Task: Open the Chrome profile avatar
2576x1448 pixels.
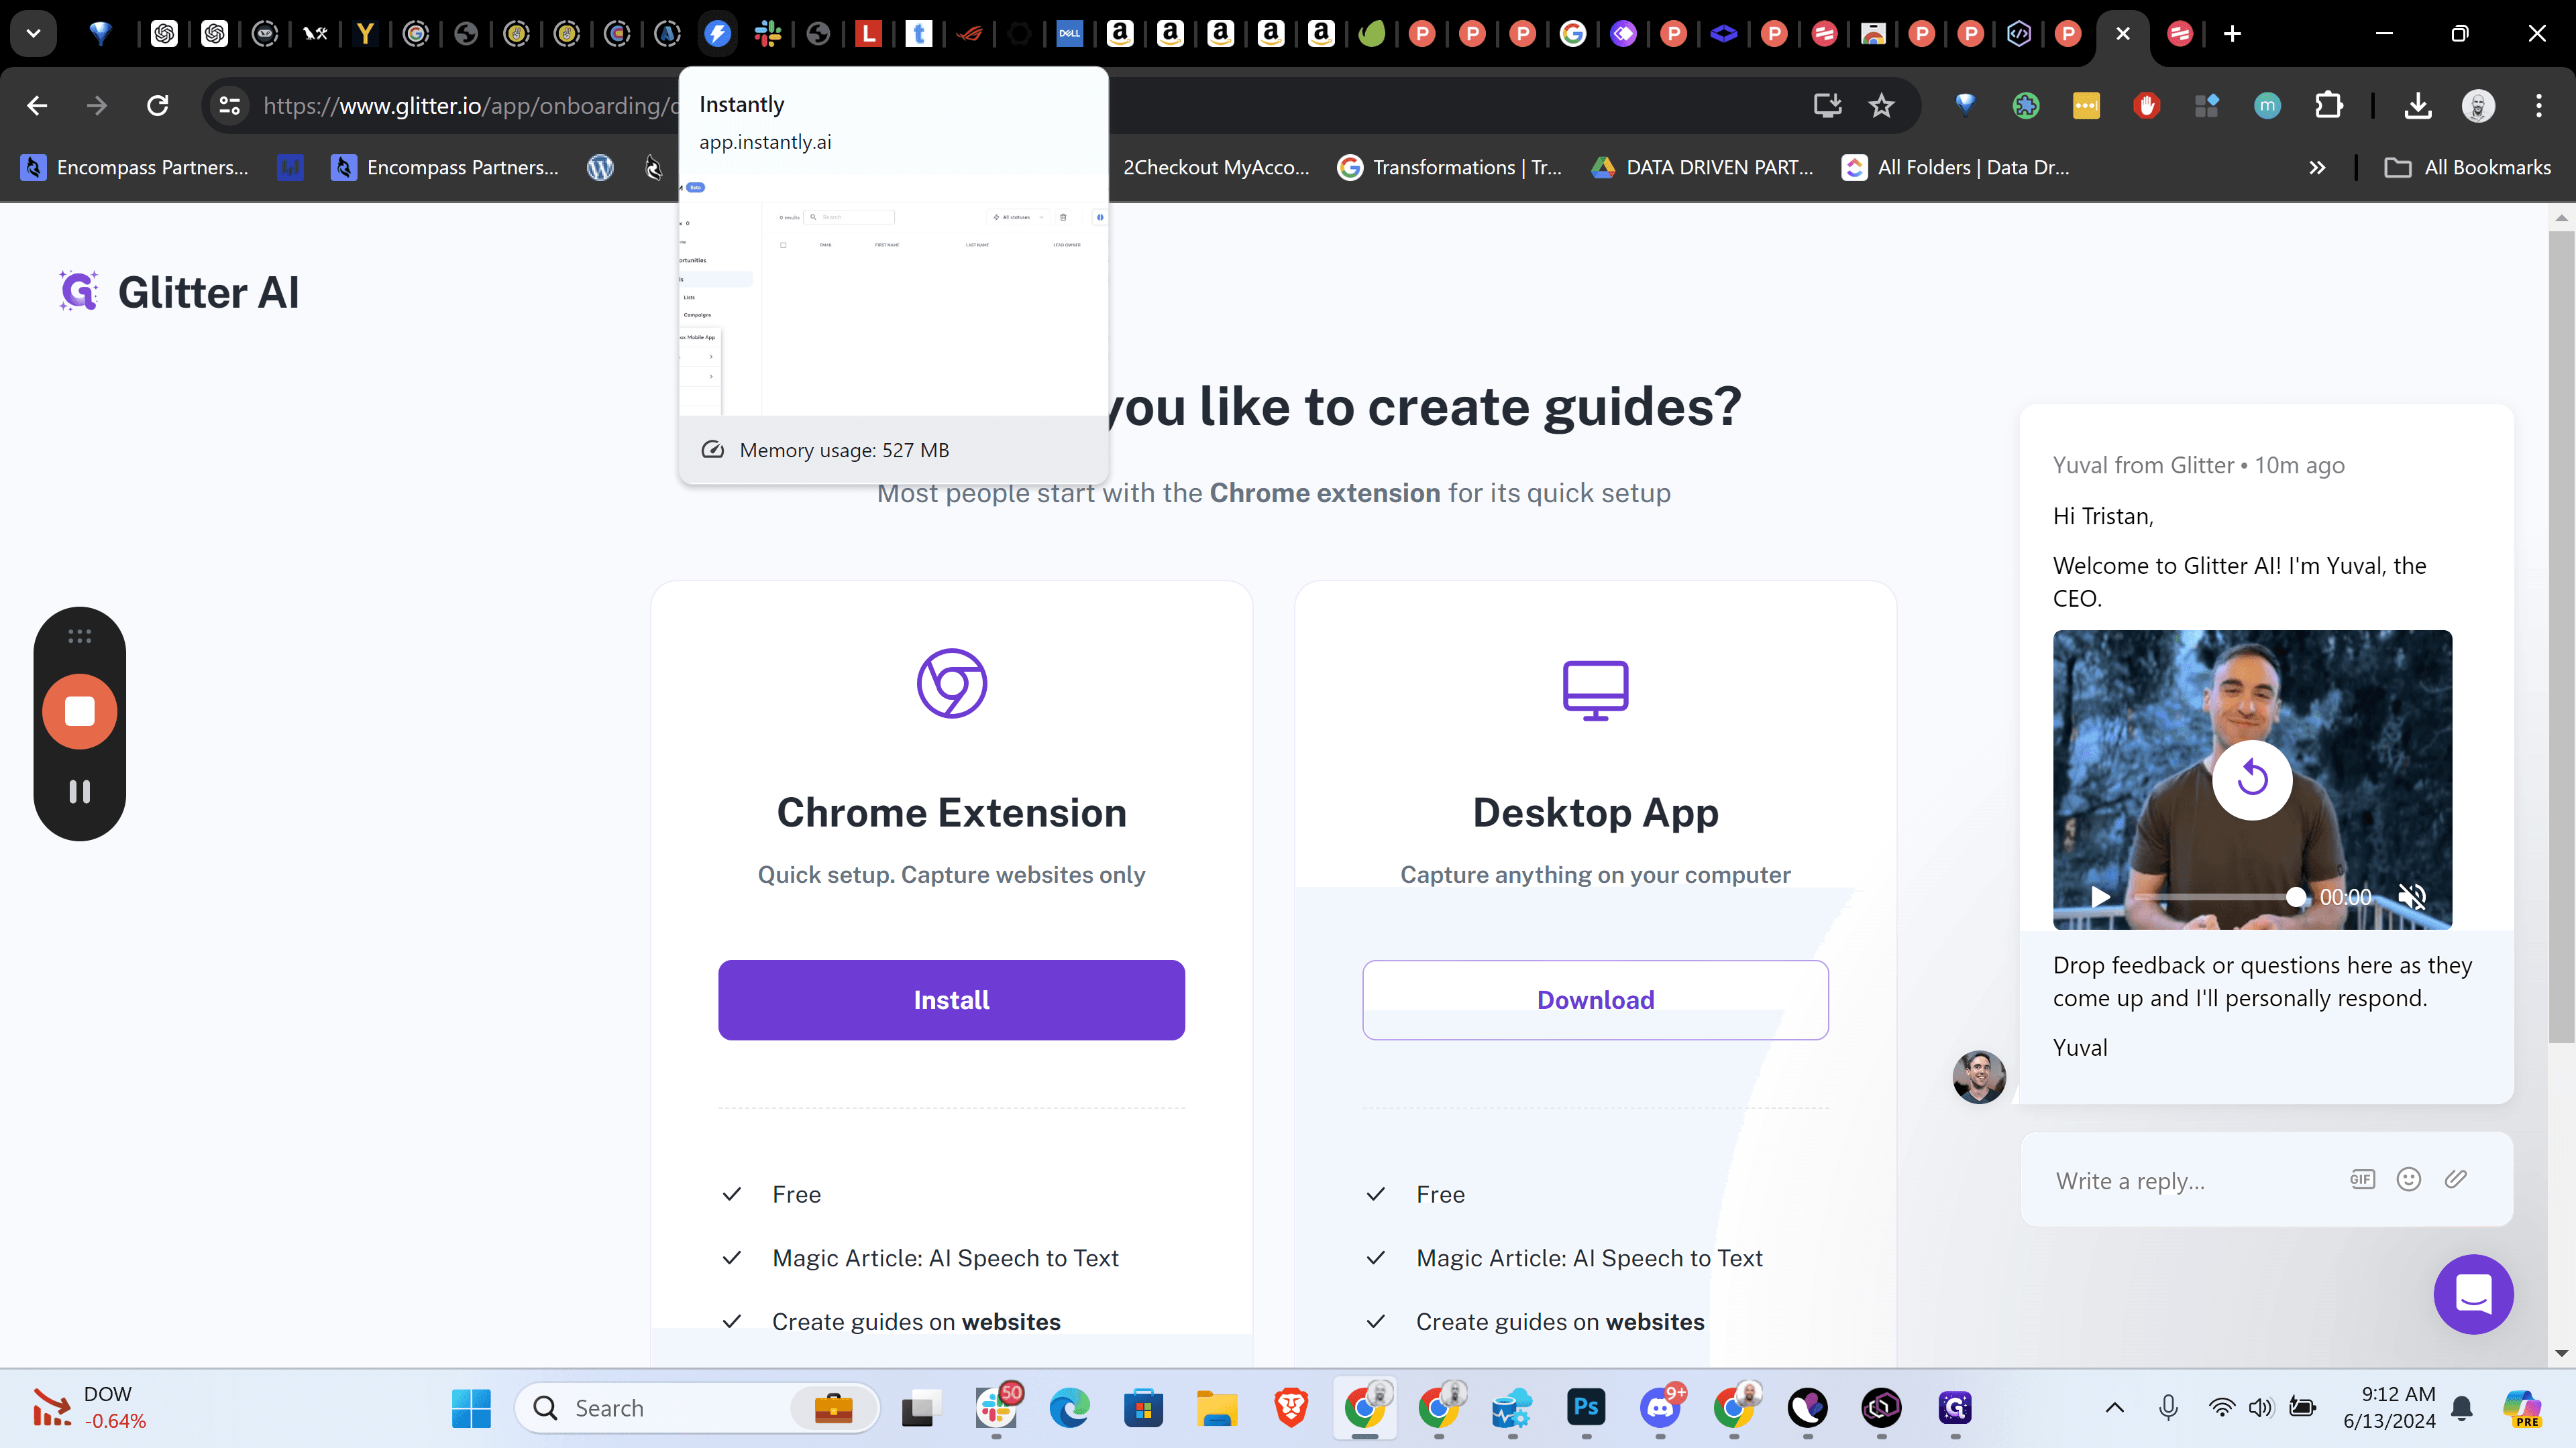Action: pyautogui.click(x=2478, y=105)
